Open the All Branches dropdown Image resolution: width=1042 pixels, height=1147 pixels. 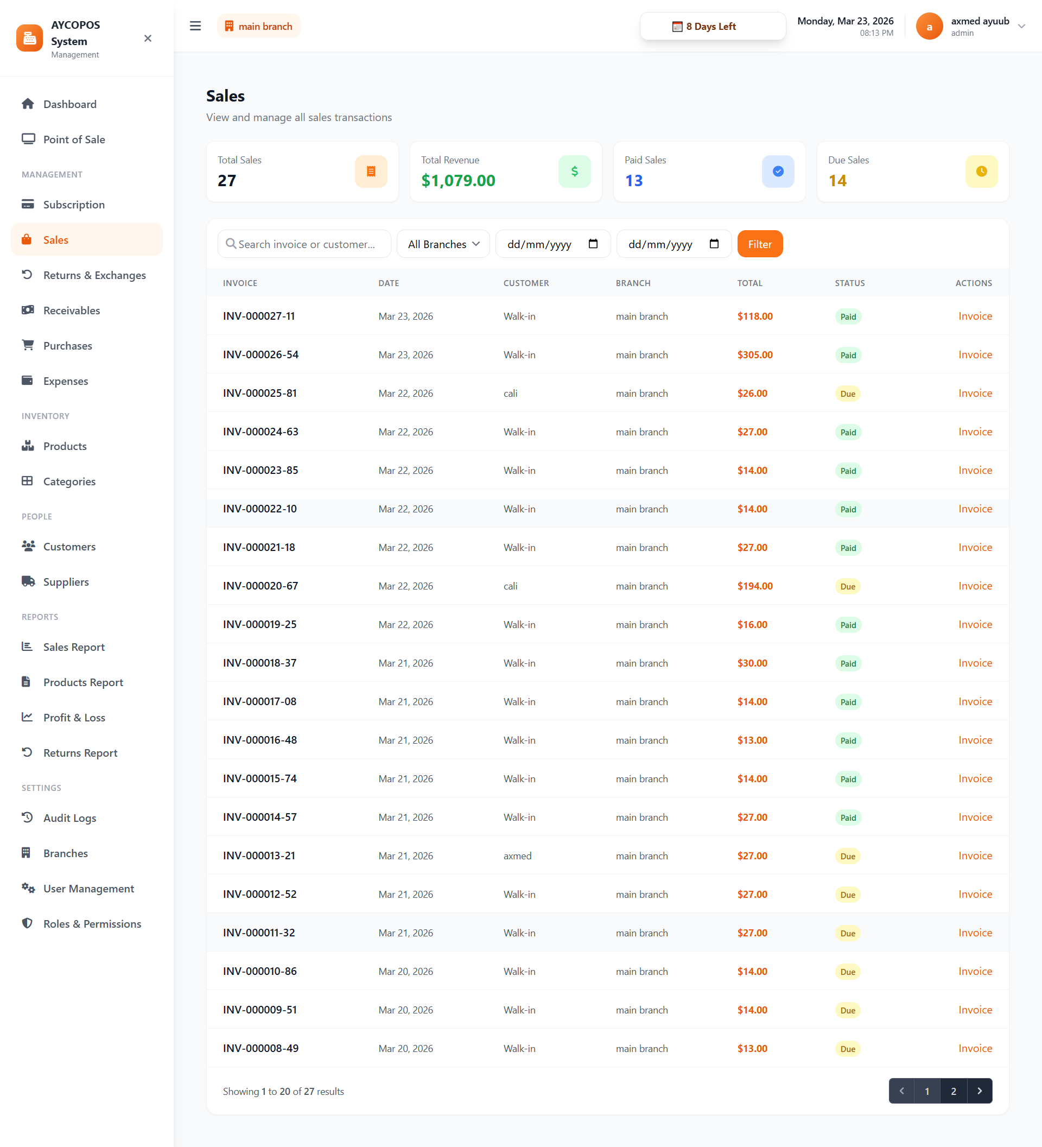coord(443,244)
